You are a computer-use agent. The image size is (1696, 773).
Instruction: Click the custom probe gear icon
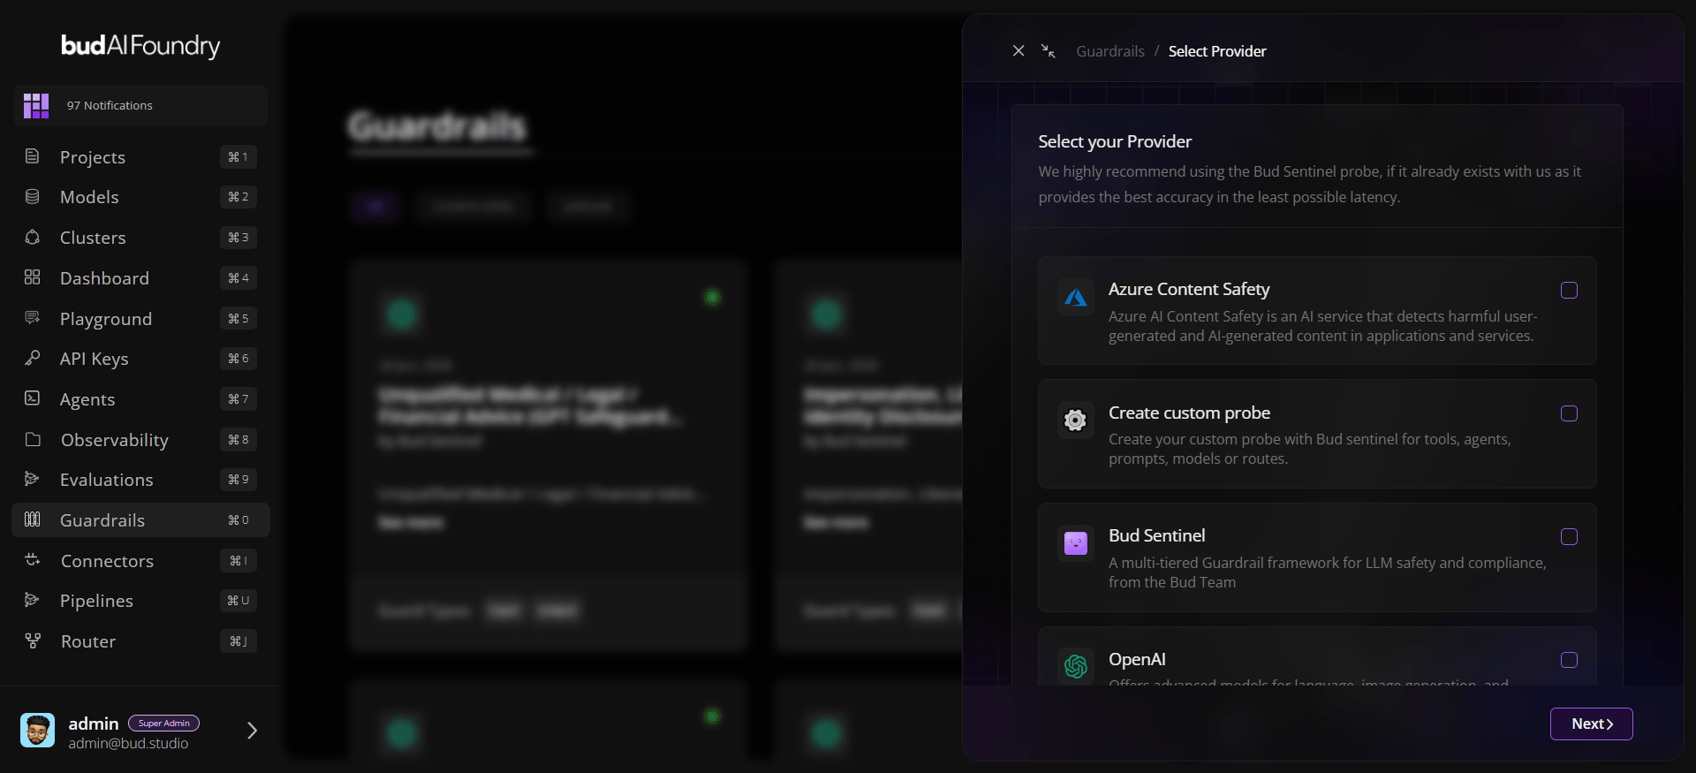click(1075, 421)
